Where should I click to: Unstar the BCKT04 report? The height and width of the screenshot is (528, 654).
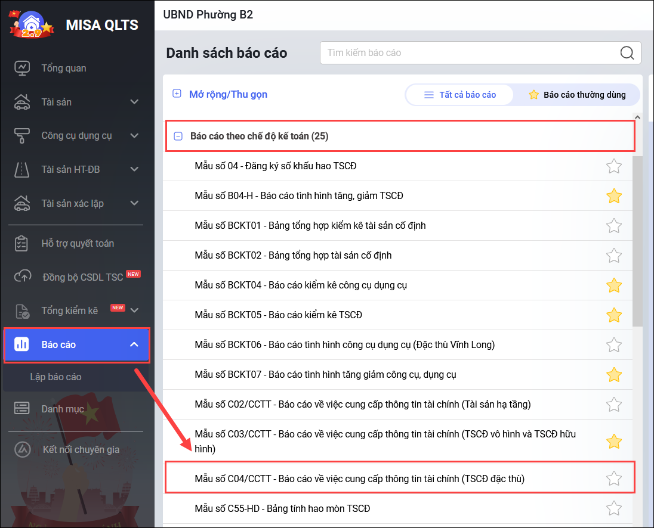(x=614, y=285)
